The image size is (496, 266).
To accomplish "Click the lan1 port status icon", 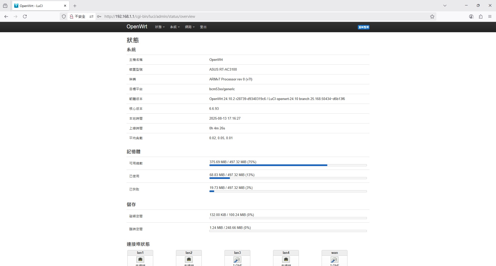I will point(140,259).
